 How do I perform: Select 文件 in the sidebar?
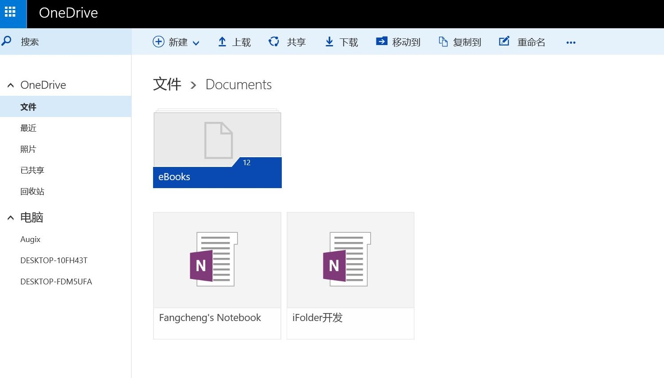tap(65, 106)
